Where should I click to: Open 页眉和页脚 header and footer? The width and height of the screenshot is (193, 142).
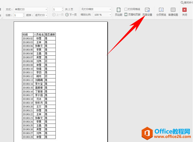click(x=132, y=14)
